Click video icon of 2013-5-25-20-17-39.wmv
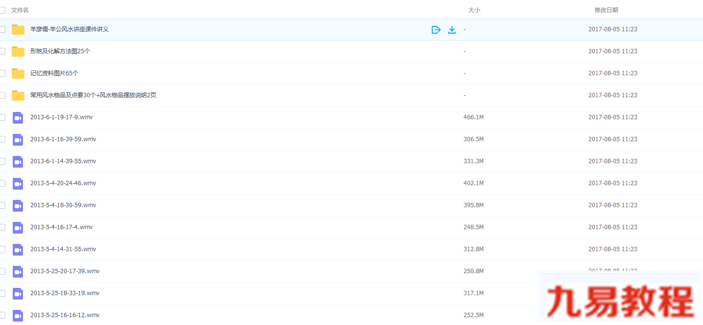The width and height of the screenshot is (703, 325). click(18, 271)
